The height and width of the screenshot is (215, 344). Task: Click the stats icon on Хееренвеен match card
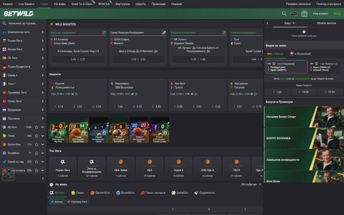pos(132,94)
